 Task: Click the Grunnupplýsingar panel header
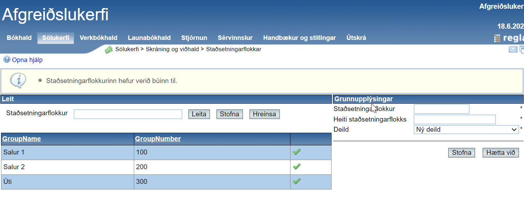[x=428, y=99]
